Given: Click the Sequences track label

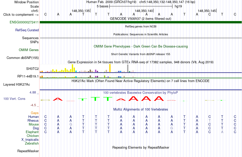Looking at the screenshot, I should [30, 38].
